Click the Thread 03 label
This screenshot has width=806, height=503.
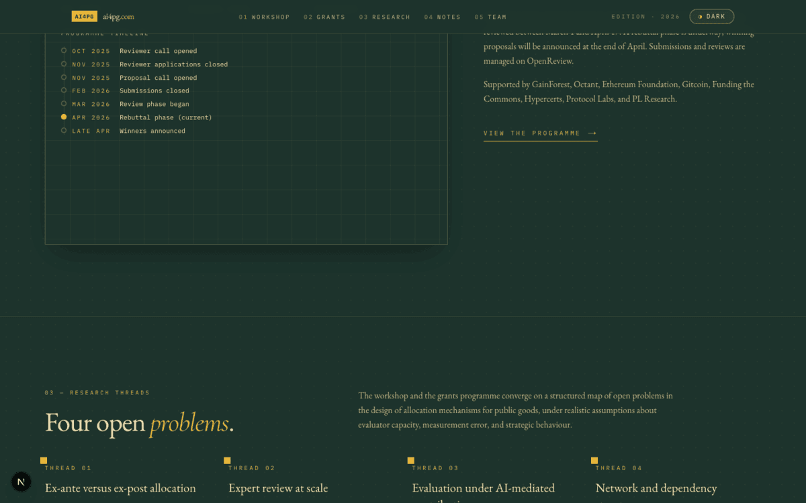pyautogui.click(x=435, y=468)
